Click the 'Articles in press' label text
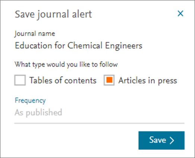 coord(148,81)
